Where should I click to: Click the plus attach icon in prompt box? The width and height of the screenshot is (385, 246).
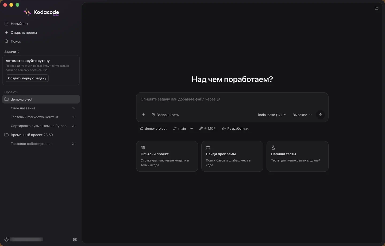click(144, 115)
